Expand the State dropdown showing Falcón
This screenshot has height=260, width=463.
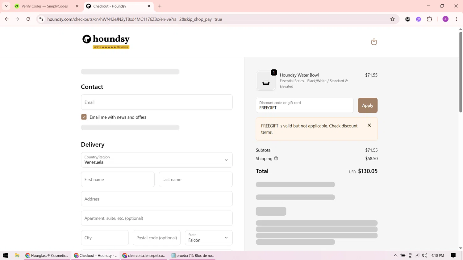point(209,238)
